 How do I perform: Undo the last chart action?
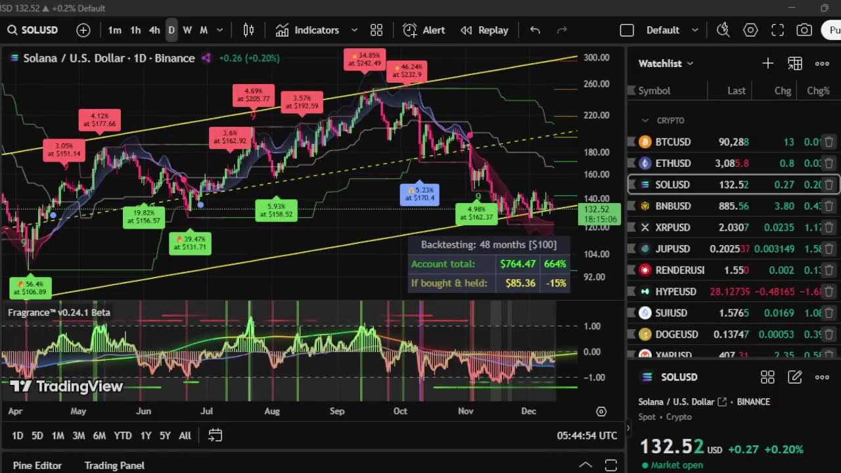535,30
